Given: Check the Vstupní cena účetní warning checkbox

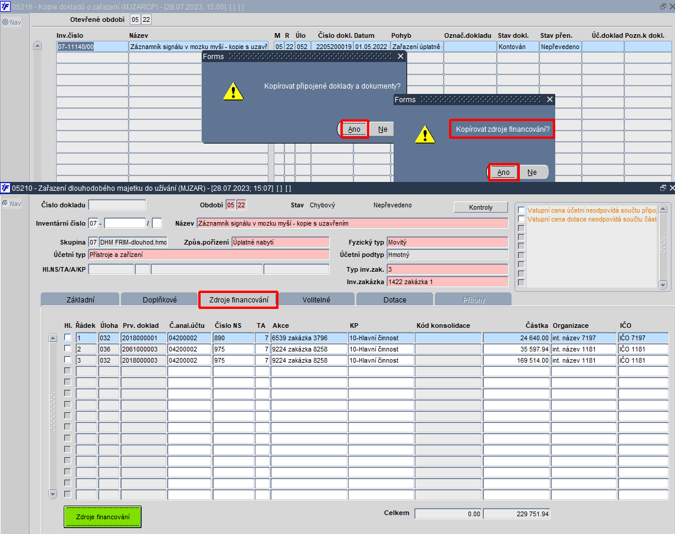Looking at the screenshot, I should 522,210.
